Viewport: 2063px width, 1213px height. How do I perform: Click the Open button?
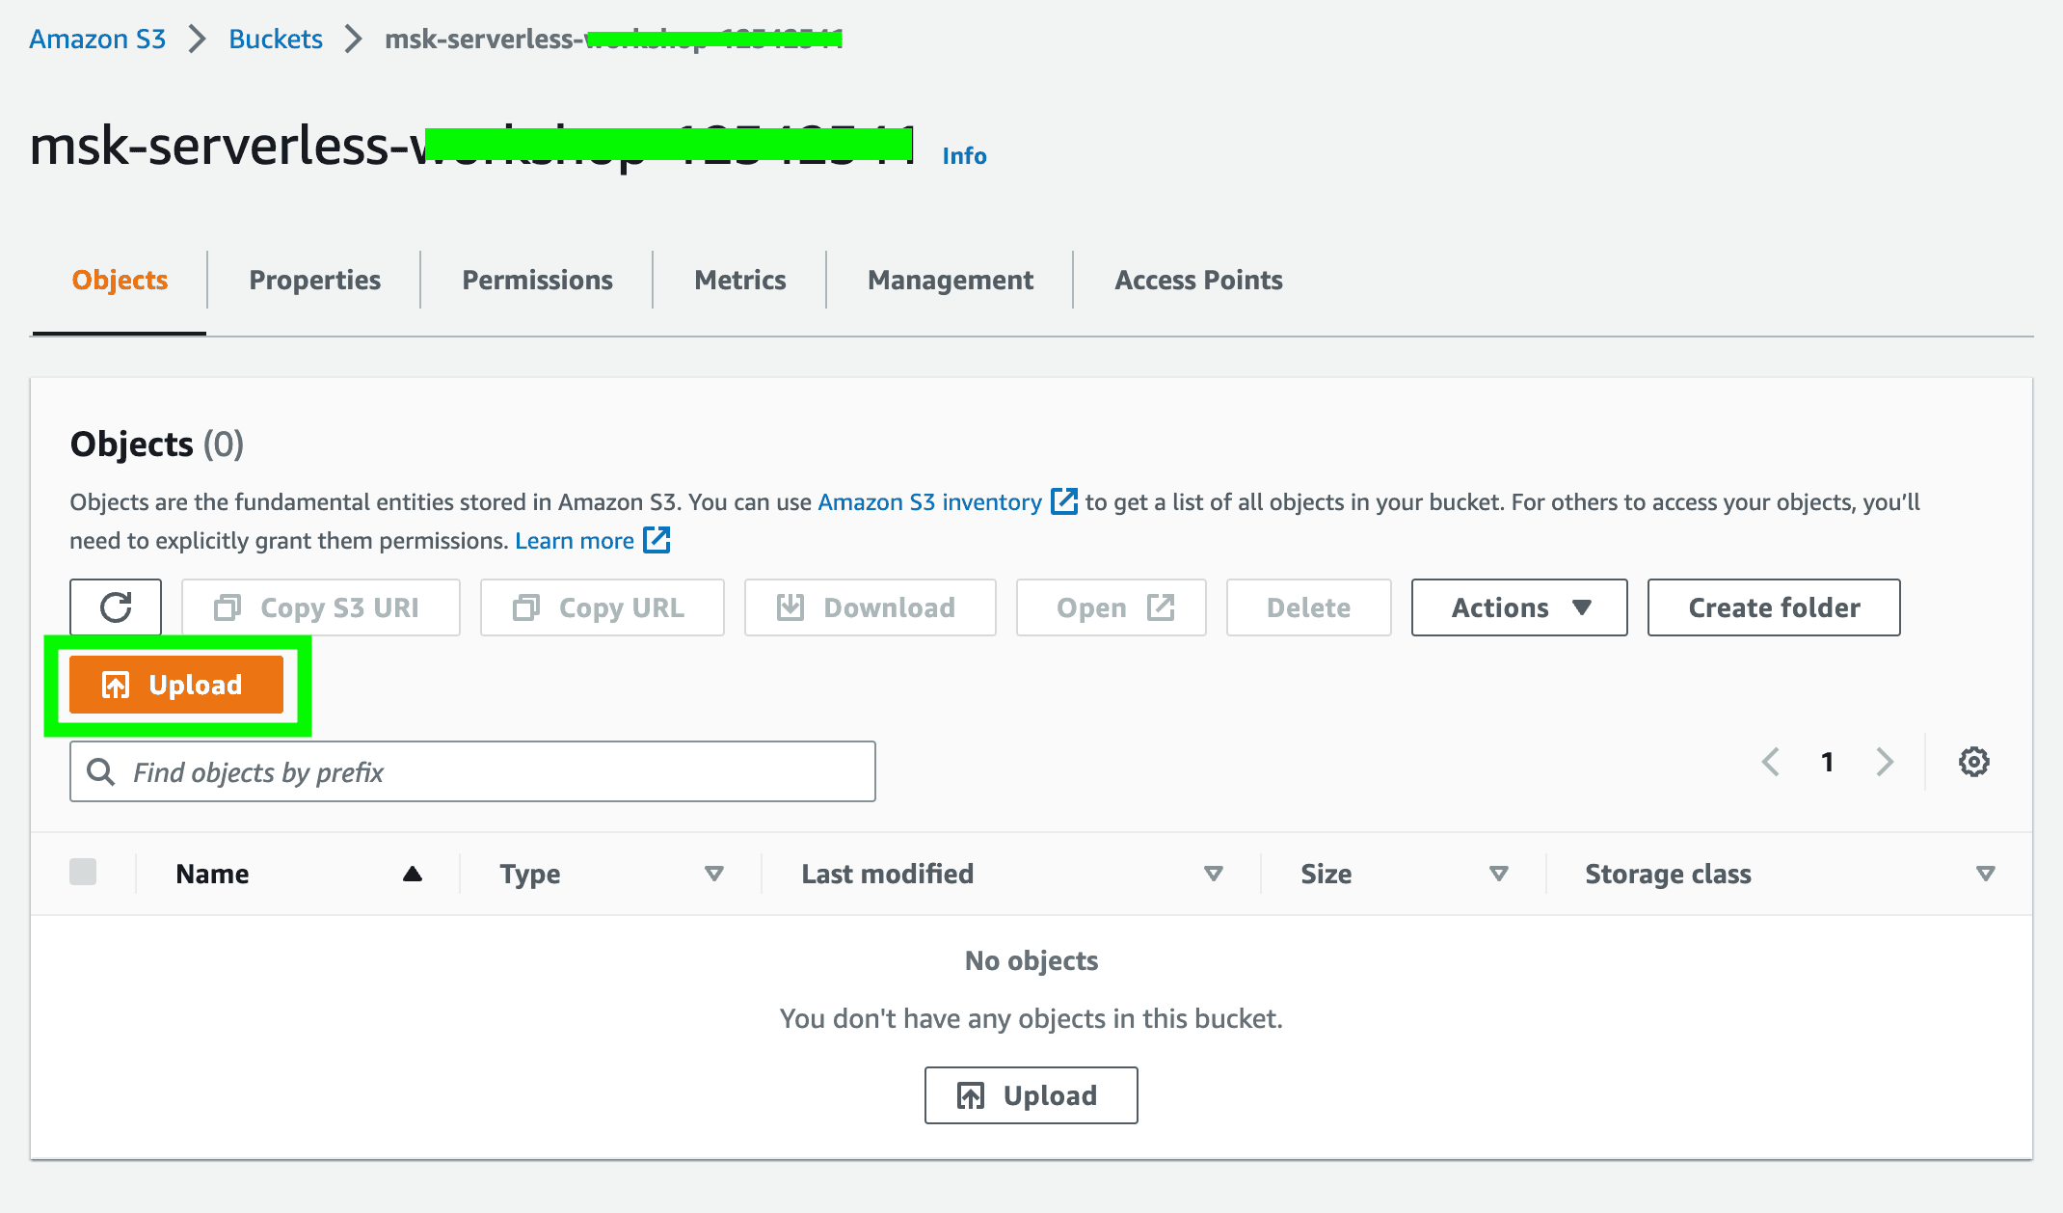point(1112,607)
